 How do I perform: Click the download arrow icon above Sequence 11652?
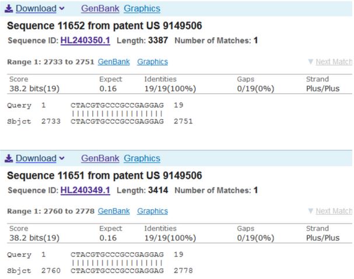click(x=9, y=9)
